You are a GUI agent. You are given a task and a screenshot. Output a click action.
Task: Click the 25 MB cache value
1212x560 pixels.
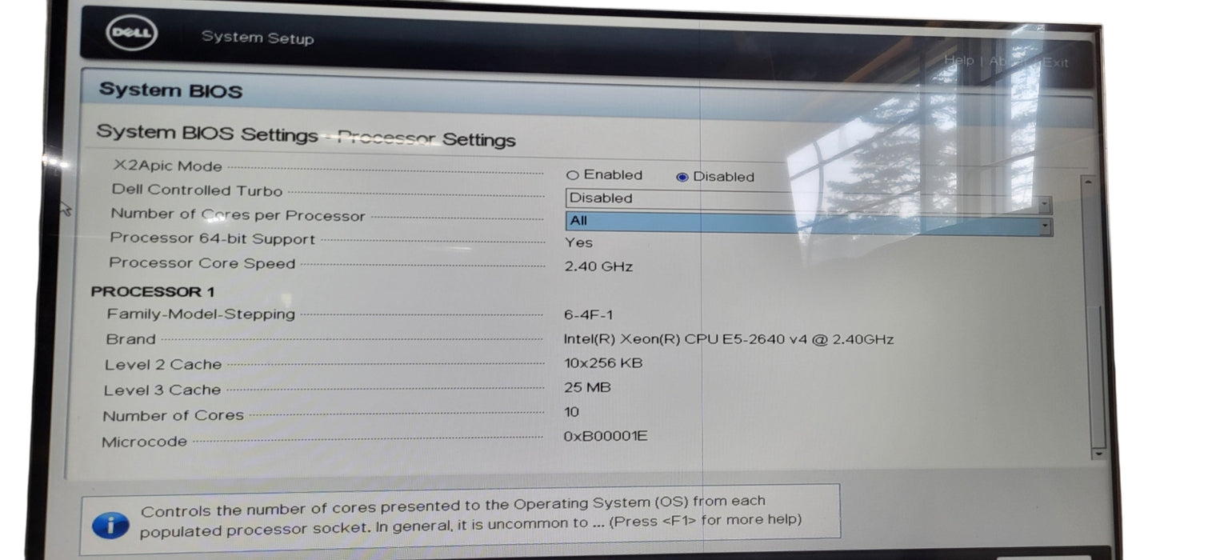tap(587, 387)
